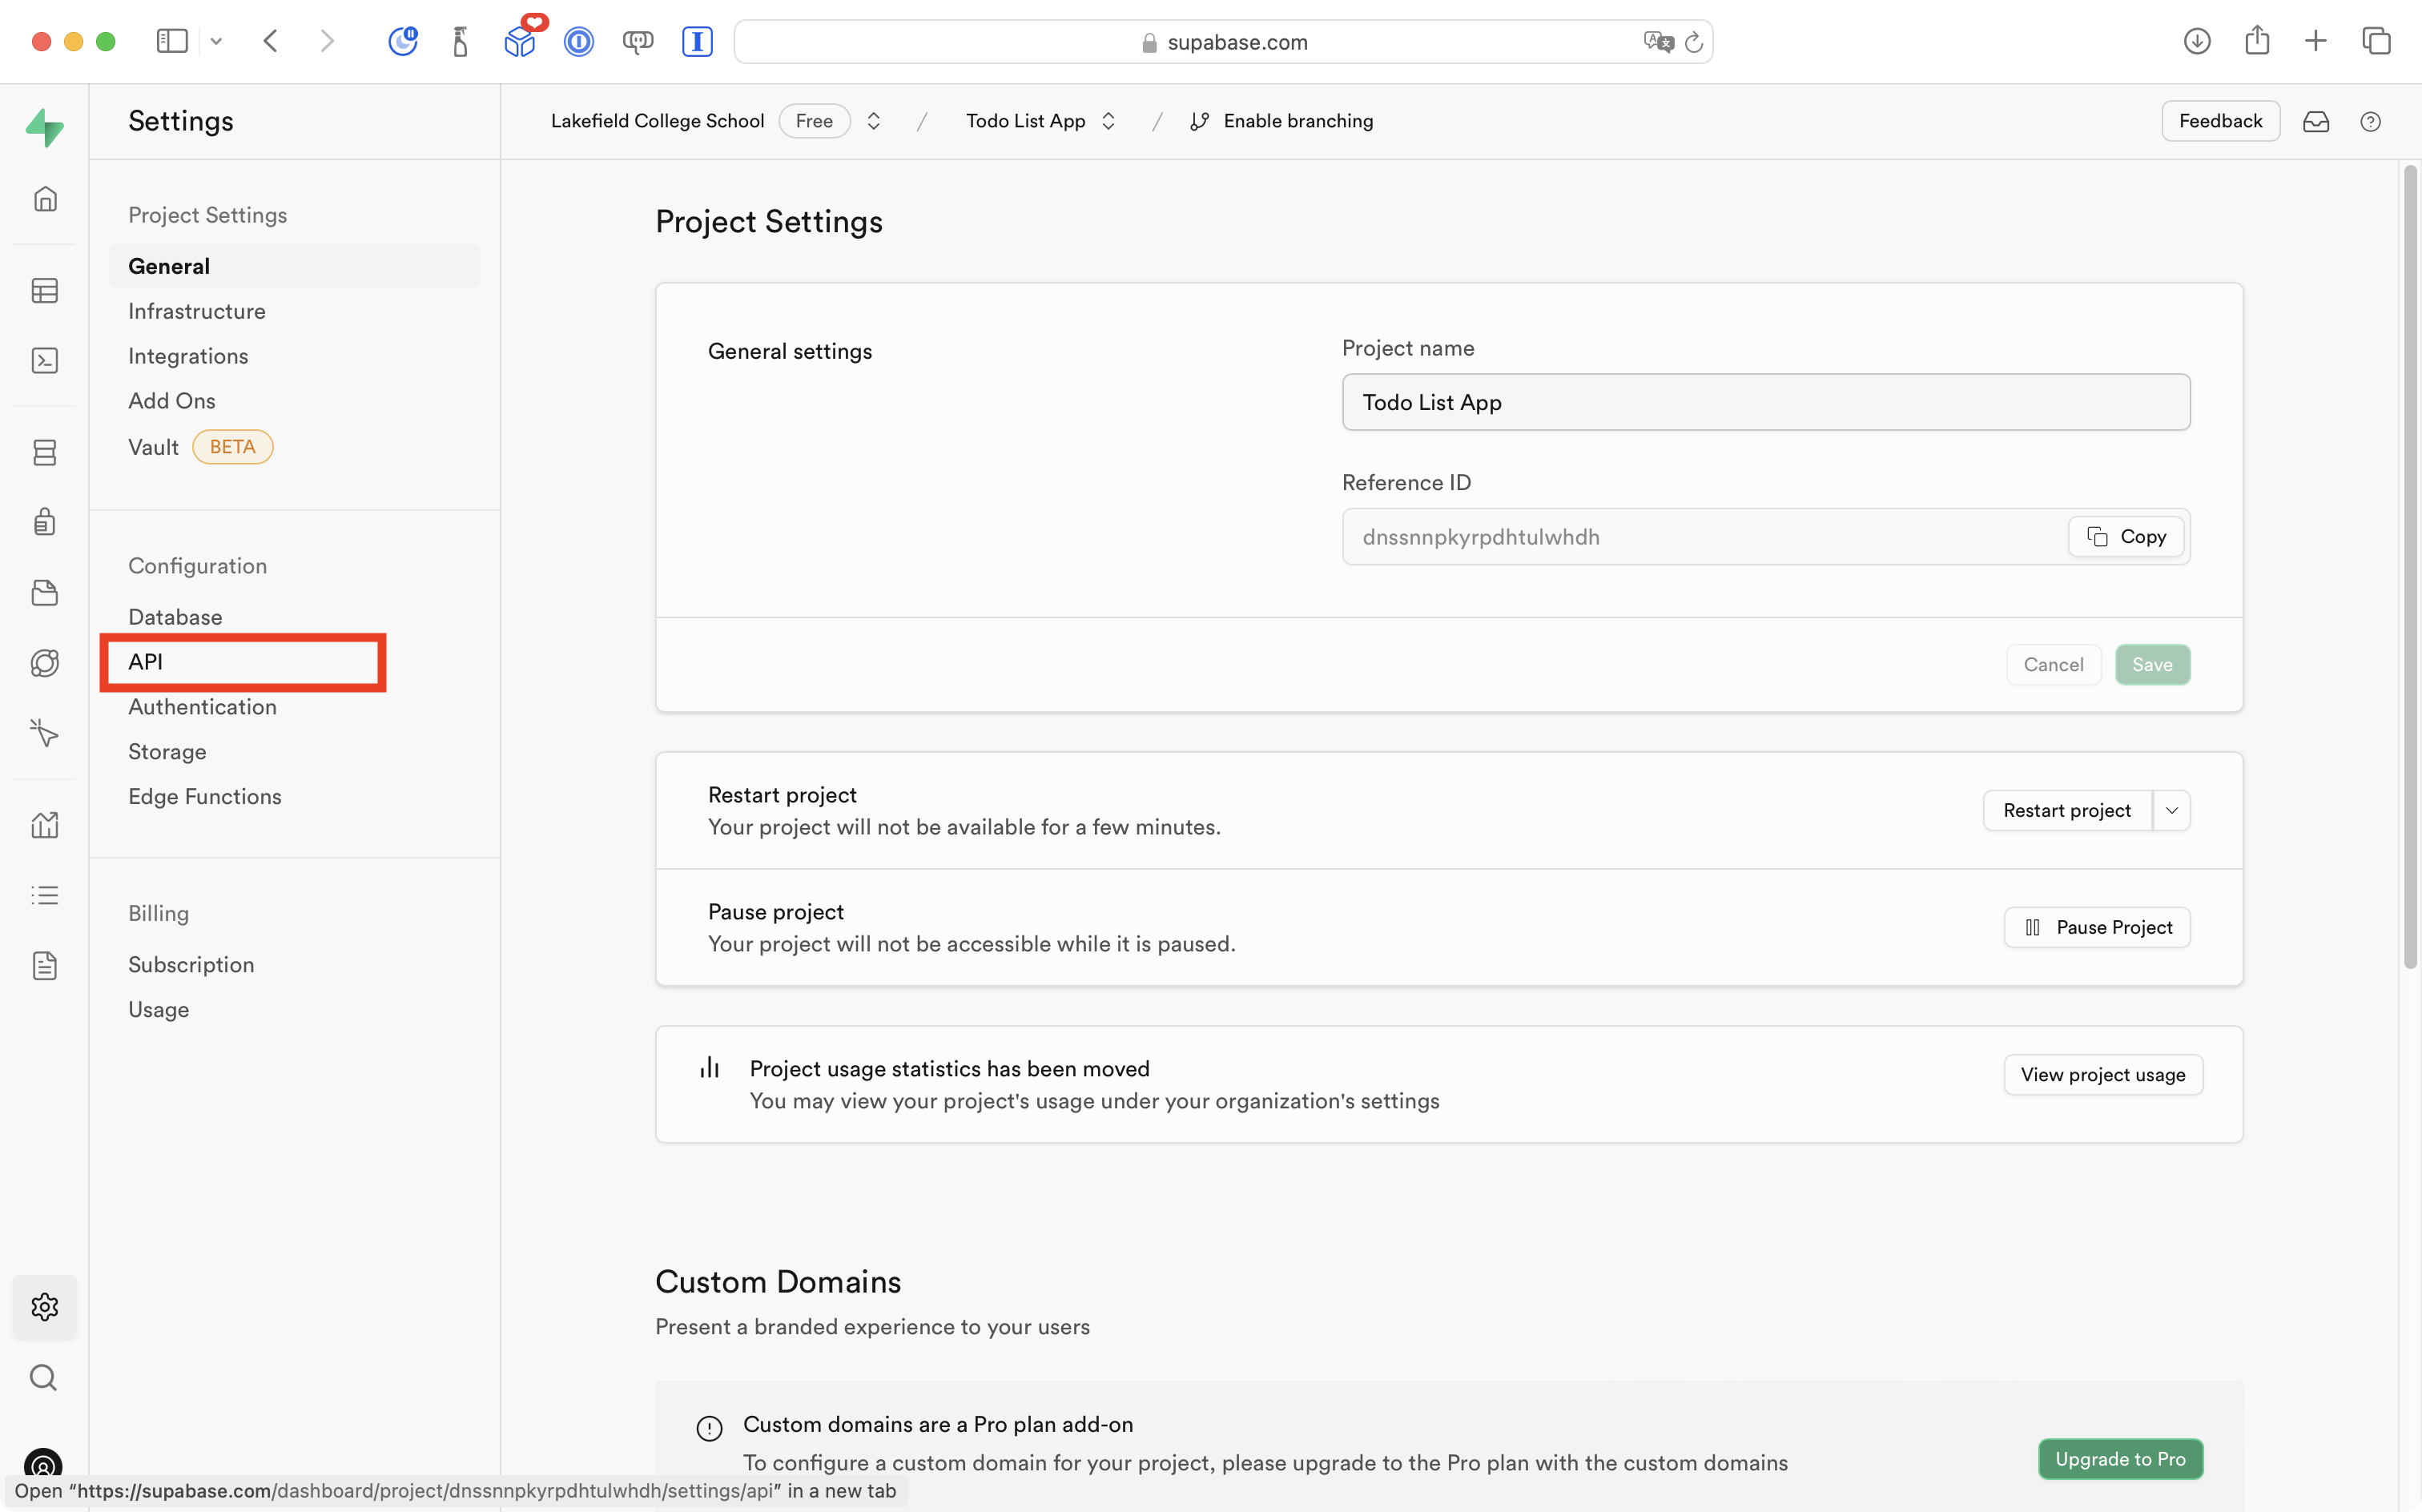Open Infrastructure in Project Settings
The width and height of the screenshot is (2422, 1512).
click(x=196, y=311)
